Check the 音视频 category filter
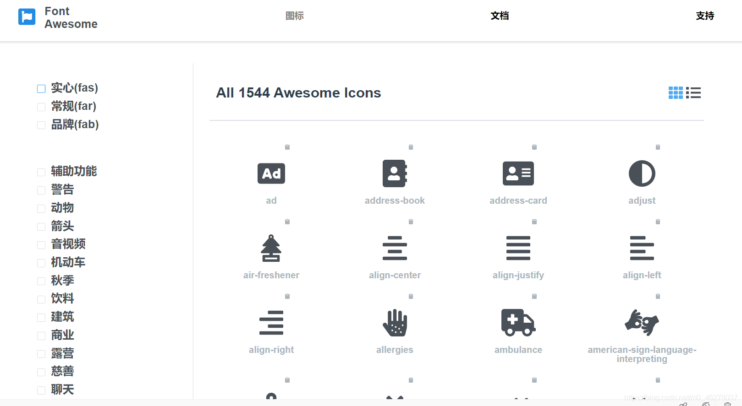The height and width of the screenshot is (406, 742). [41, 245]
